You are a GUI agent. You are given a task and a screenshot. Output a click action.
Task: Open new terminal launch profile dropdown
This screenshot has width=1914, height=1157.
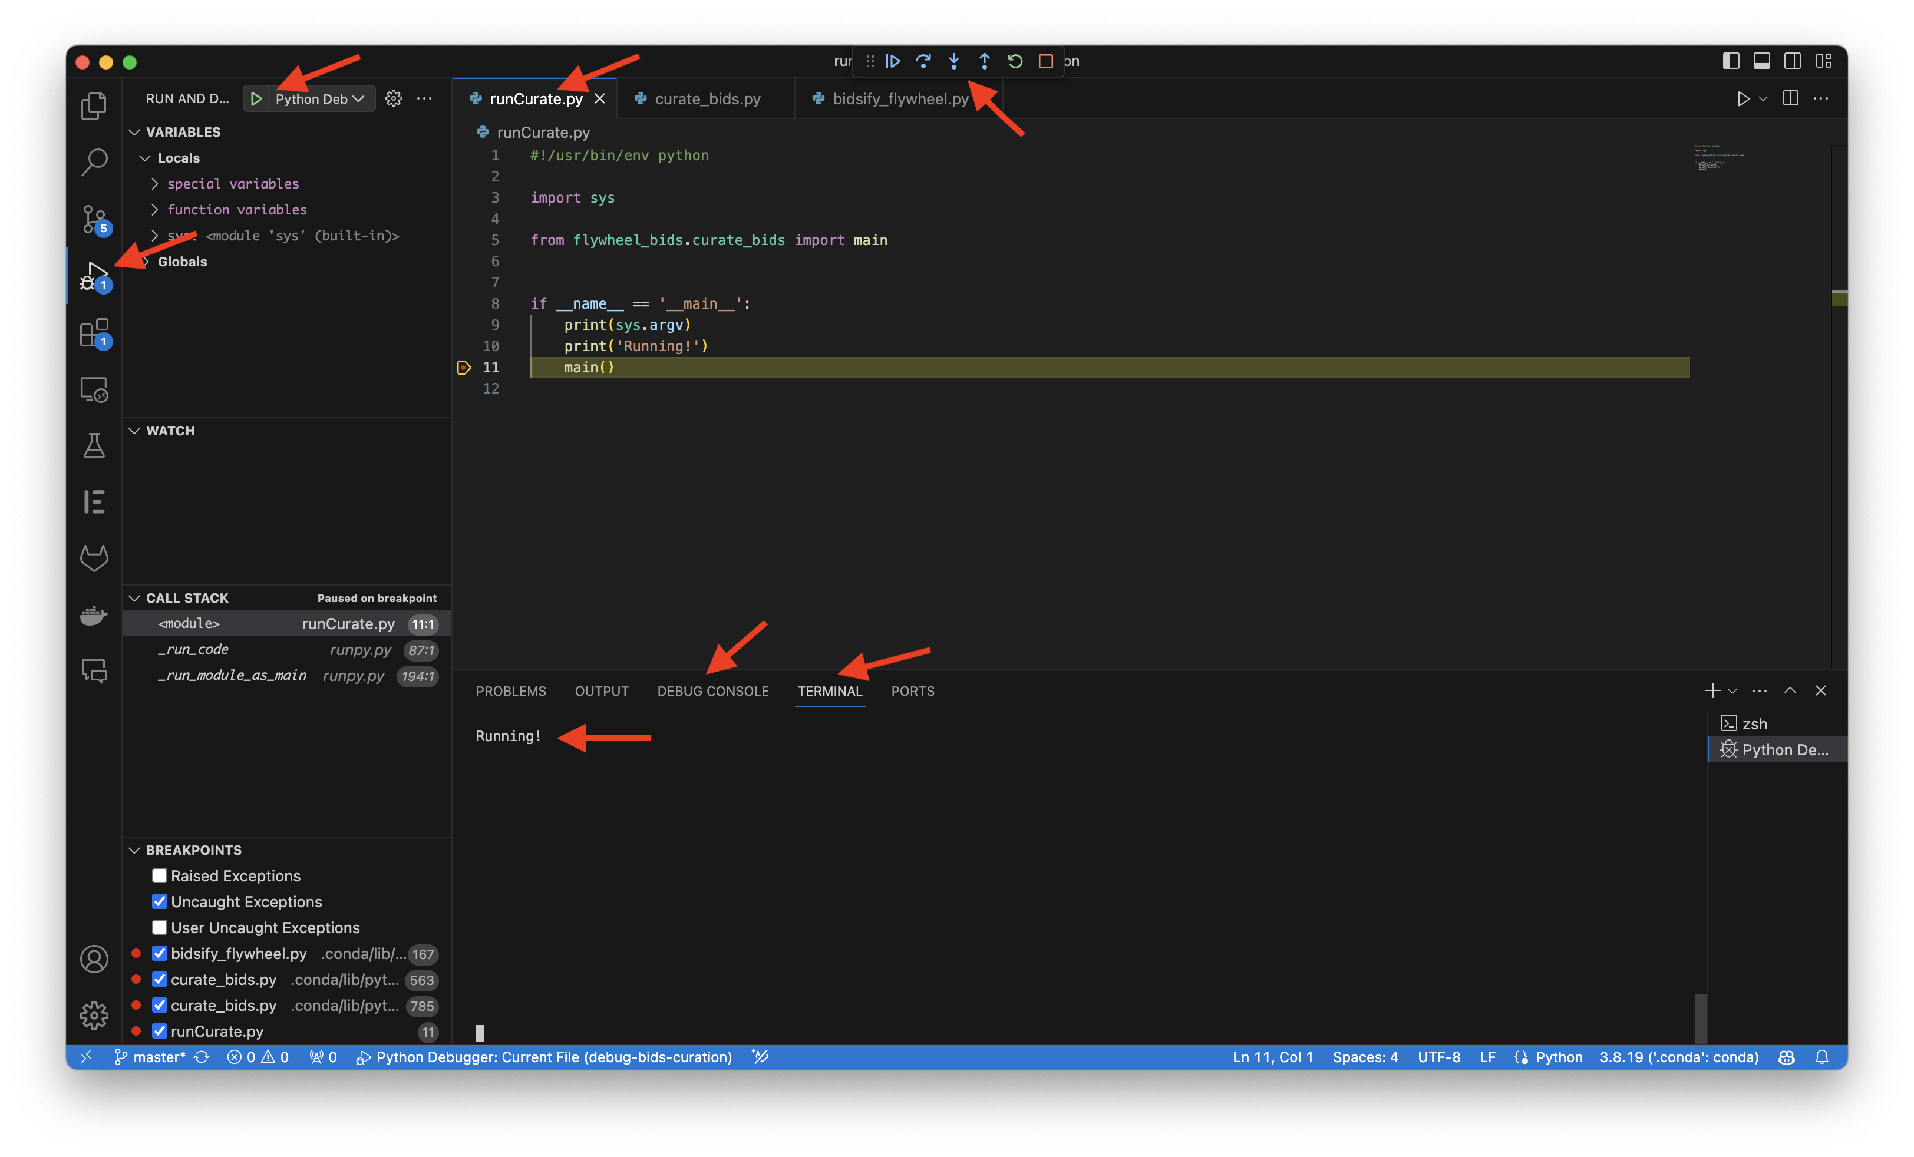(x=1732, y=690)
